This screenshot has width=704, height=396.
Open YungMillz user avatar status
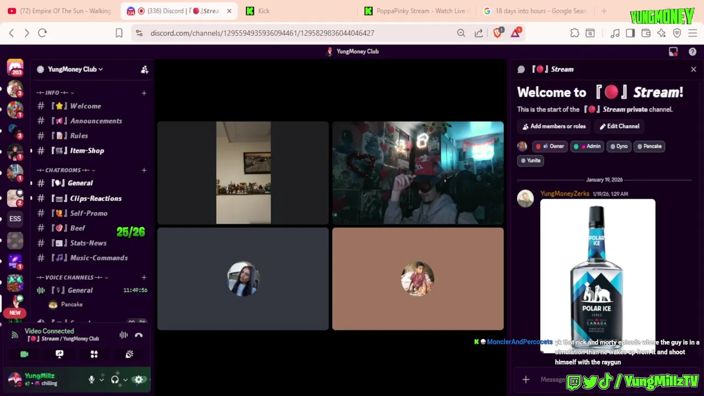click(x=15, y=379)
